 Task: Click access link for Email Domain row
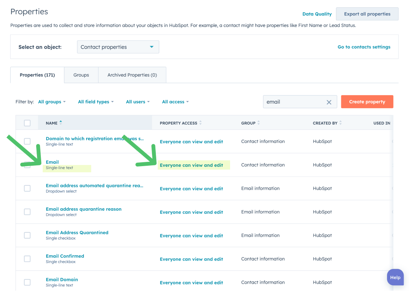point(191,283)
